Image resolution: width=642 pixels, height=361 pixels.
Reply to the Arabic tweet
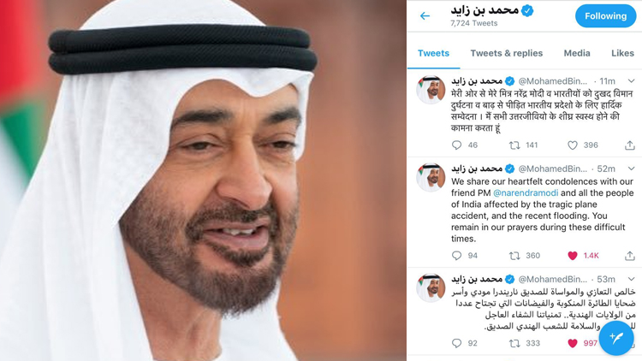coord(456,343)
